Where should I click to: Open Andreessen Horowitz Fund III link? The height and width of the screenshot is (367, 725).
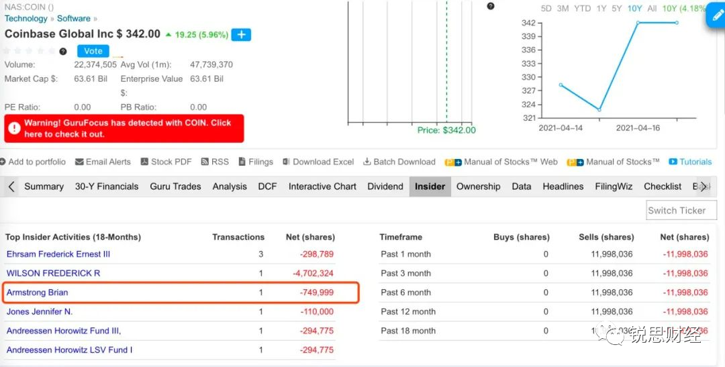pyautogui.click(x=64, y=331)
